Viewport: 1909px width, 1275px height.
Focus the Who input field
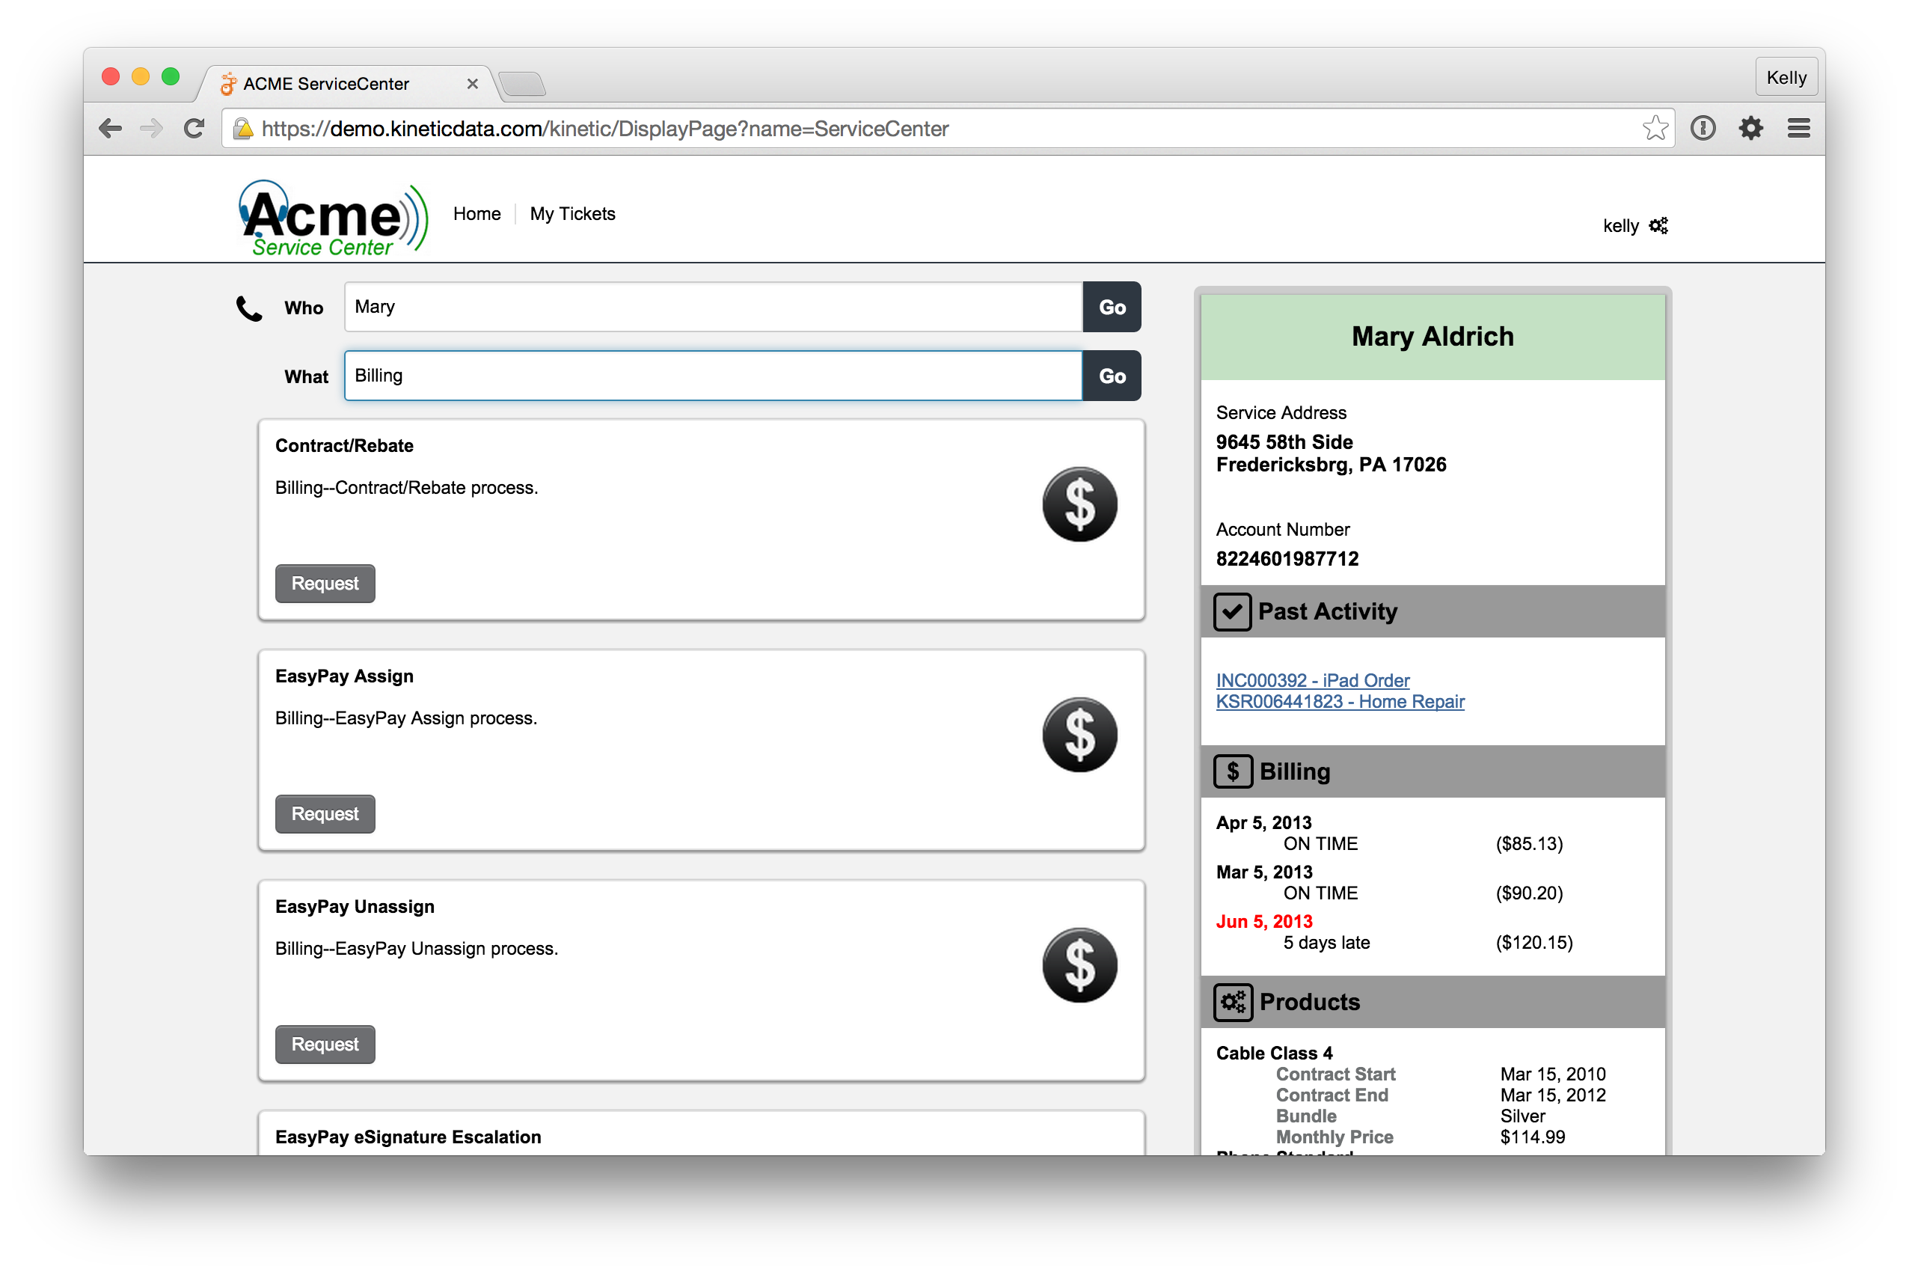coord(714,308)
